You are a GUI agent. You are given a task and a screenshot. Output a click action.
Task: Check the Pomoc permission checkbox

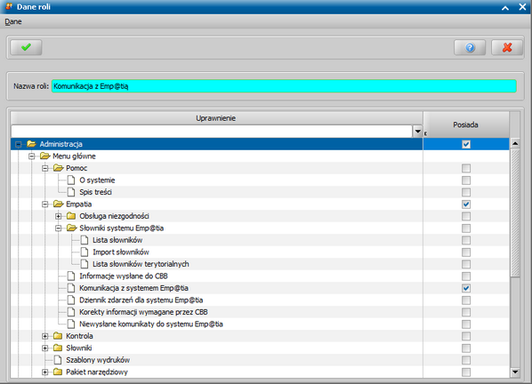coord(466,168)
